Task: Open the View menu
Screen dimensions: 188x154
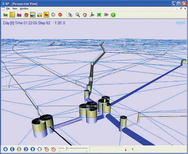Action: (15, 9)
